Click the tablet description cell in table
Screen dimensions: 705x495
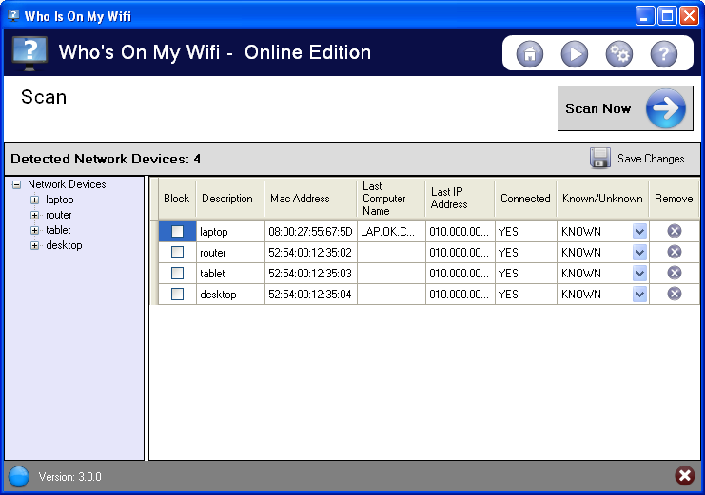pyautogui.click(x=230, y=273)
